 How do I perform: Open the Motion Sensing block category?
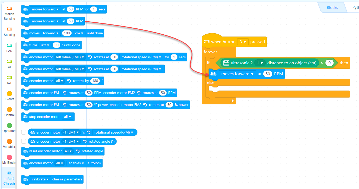click(9, 8)
